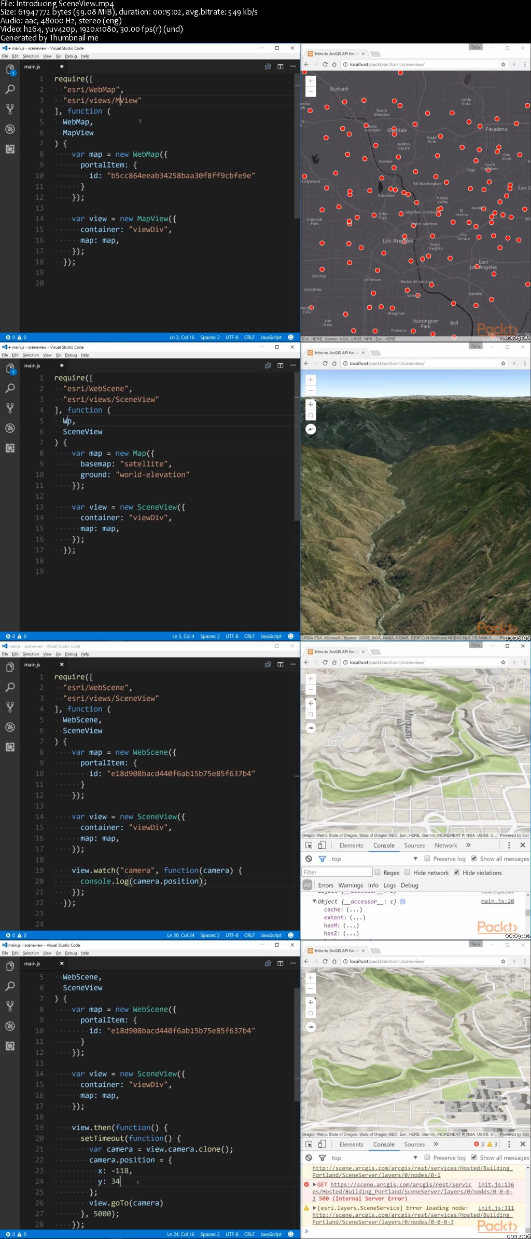
Task: Open 'top' context dropdown in DevTools showing 500 error
Action: click(x=374, y=1158)
